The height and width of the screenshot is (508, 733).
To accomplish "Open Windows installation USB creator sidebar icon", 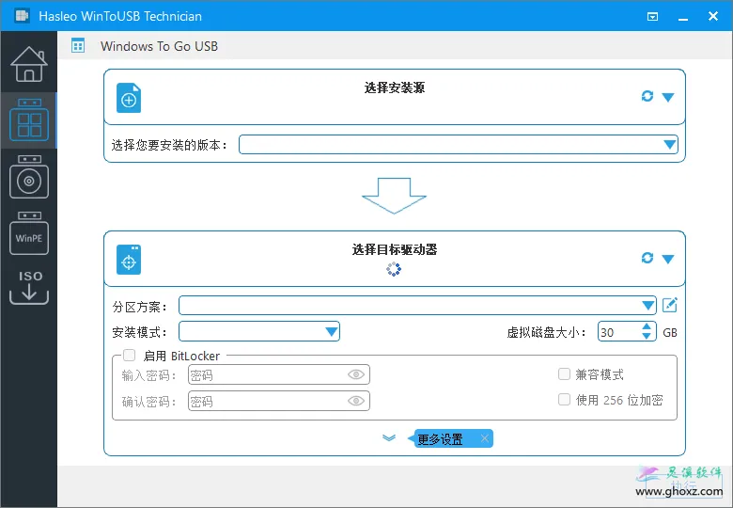I will [29, 177].
